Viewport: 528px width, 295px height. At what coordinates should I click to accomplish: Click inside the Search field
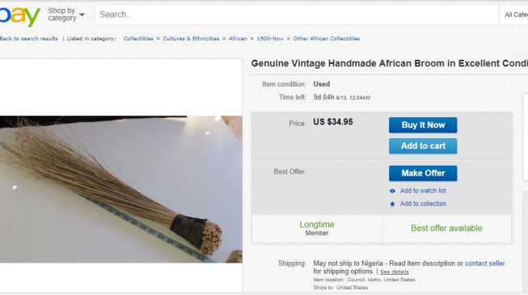click(296, 15)
